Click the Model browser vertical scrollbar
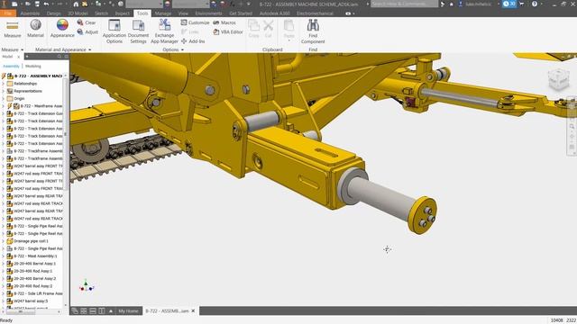The height and width of the screenshot is (324, 577). pyautogui.click(x=66, y=134)
